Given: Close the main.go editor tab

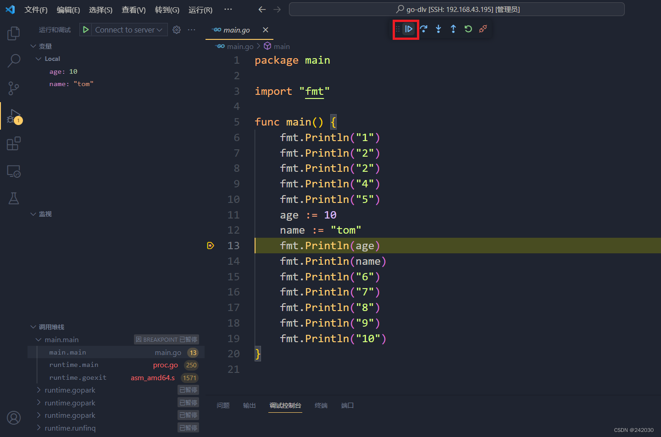Looking at the screenshot, I should point(266,30).
